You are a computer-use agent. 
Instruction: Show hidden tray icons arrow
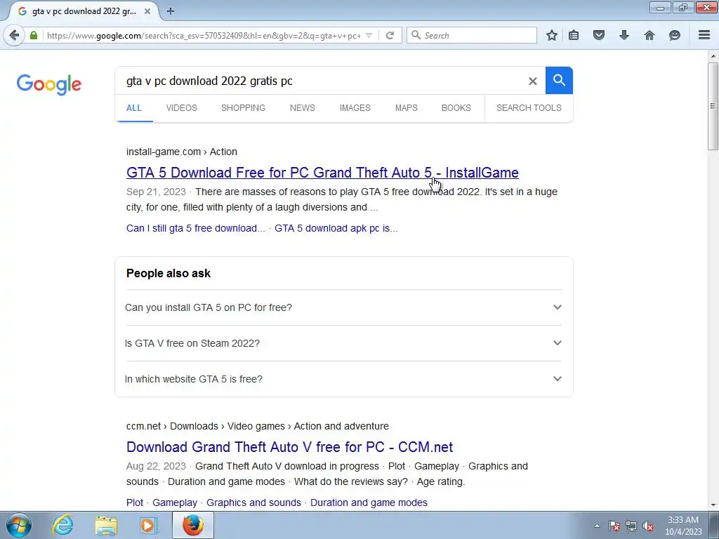pos(597,526)
